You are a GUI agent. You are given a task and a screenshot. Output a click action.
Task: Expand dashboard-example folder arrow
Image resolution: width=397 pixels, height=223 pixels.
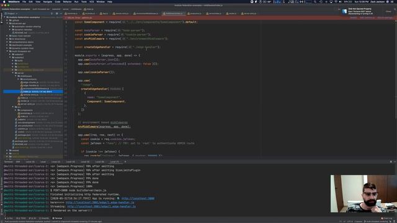[x=7, y=45]
